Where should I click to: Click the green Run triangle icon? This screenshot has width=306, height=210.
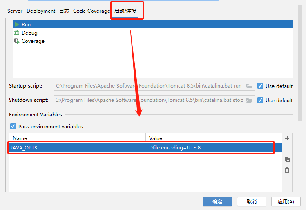tap(17, 24)
